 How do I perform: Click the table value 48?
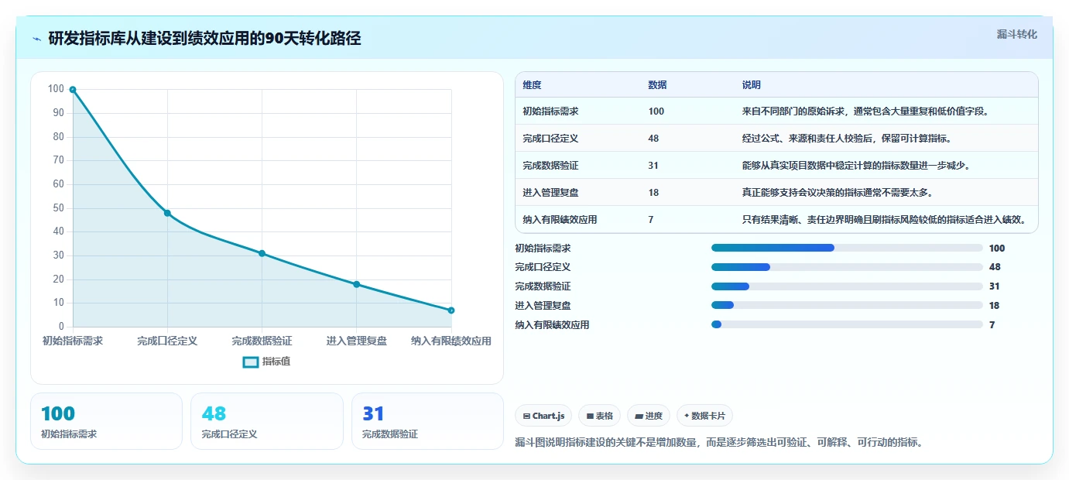point(654,139)
